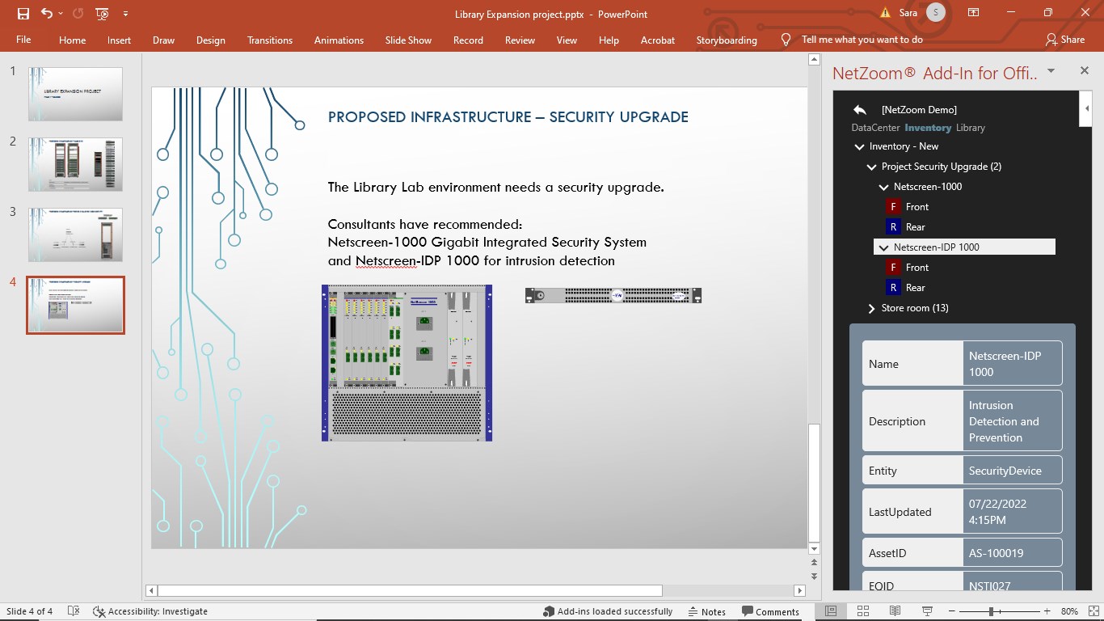Open the Undo history dropdown arrow

tap(61, 14)
